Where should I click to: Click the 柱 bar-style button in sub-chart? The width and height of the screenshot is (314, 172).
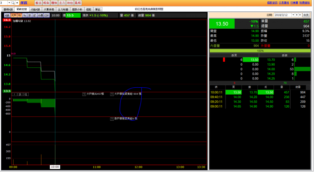[x=26, y=94]
